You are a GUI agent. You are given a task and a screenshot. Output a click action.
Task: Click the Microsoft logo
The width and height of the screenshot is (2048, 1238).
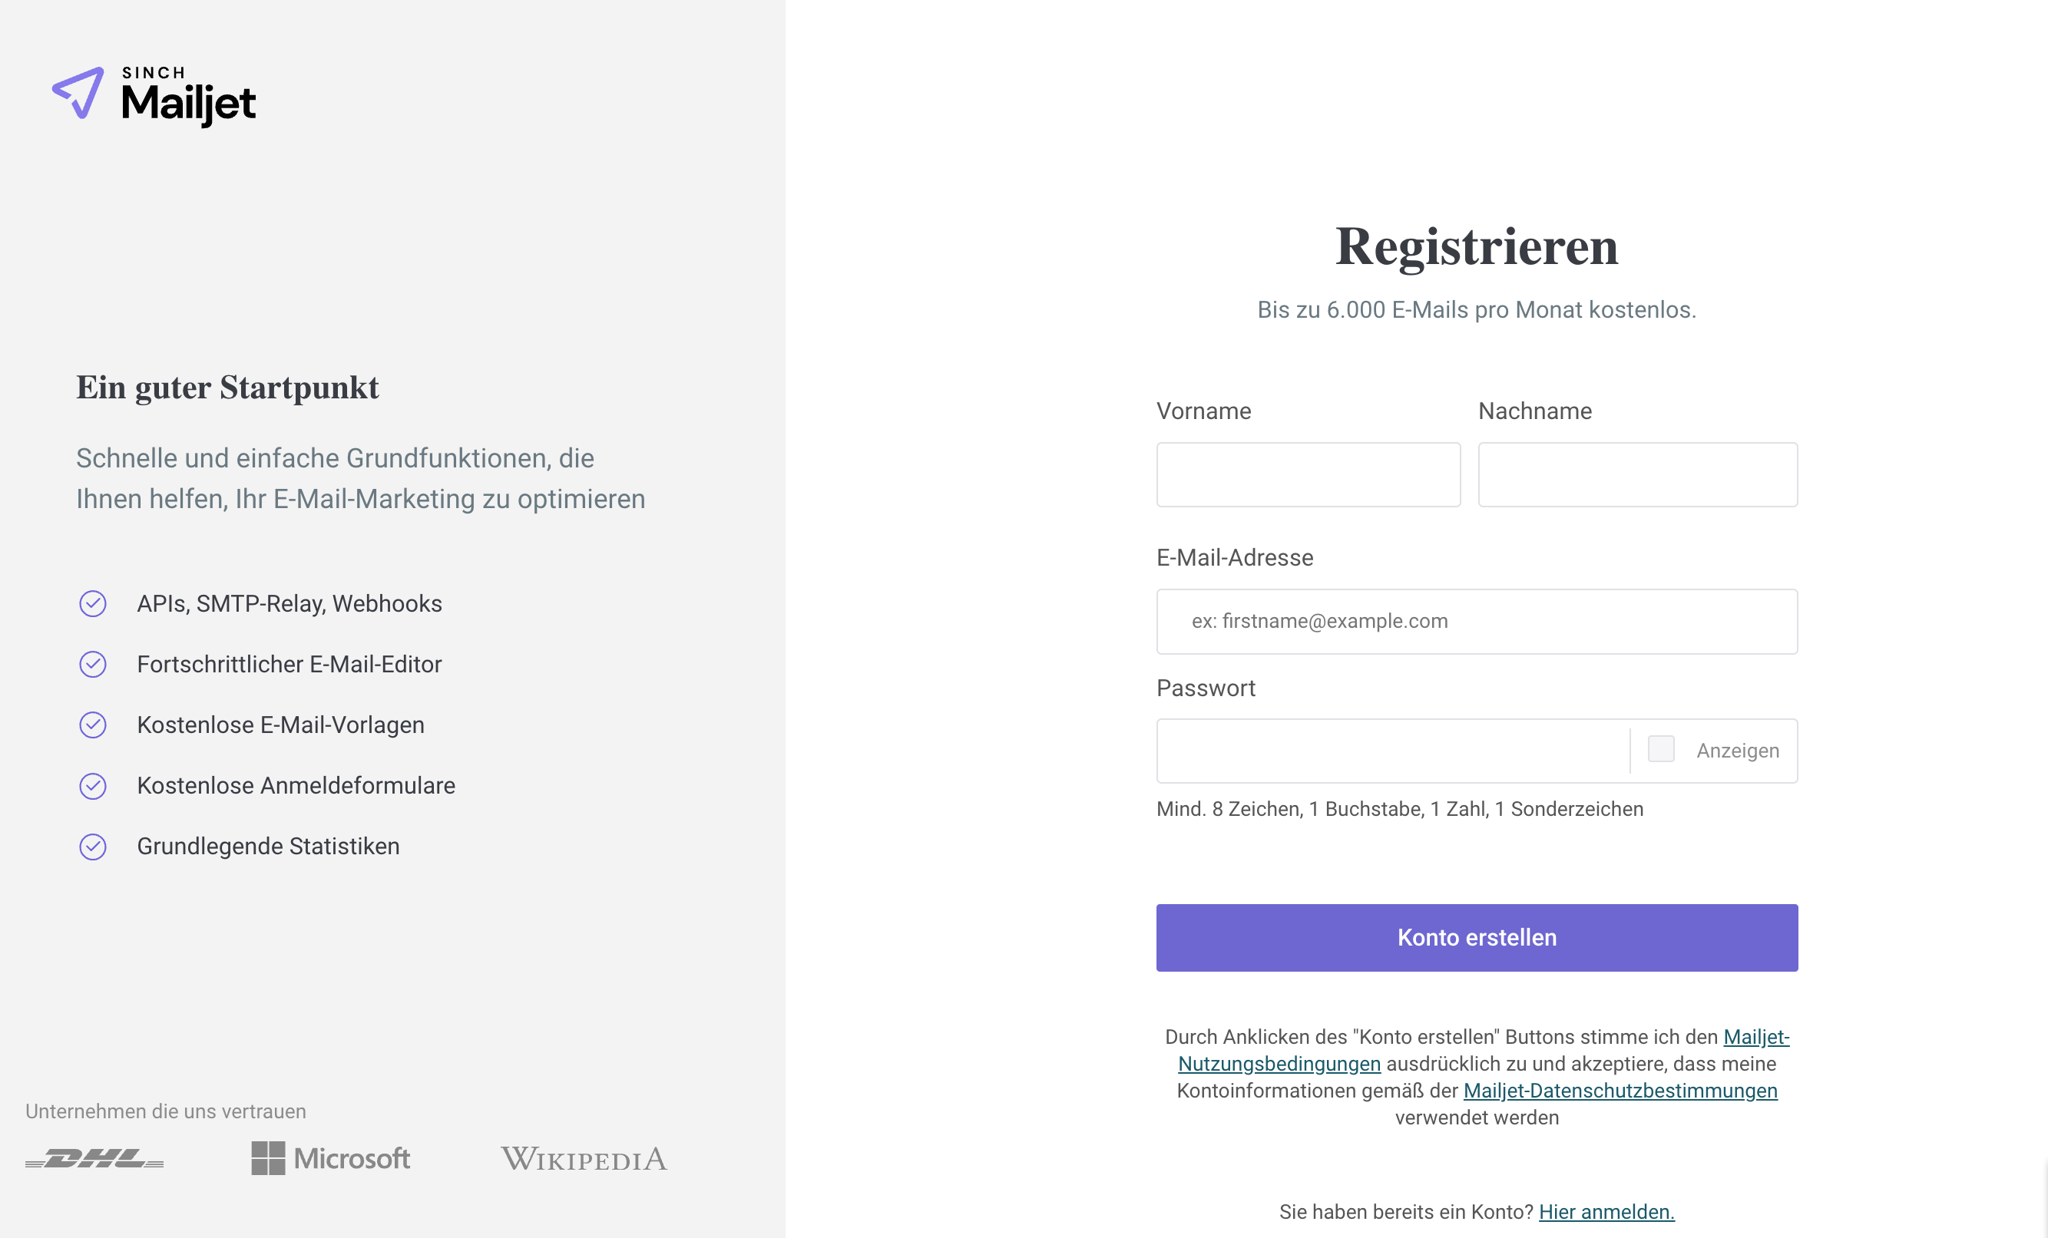(x=331, y=1158)
